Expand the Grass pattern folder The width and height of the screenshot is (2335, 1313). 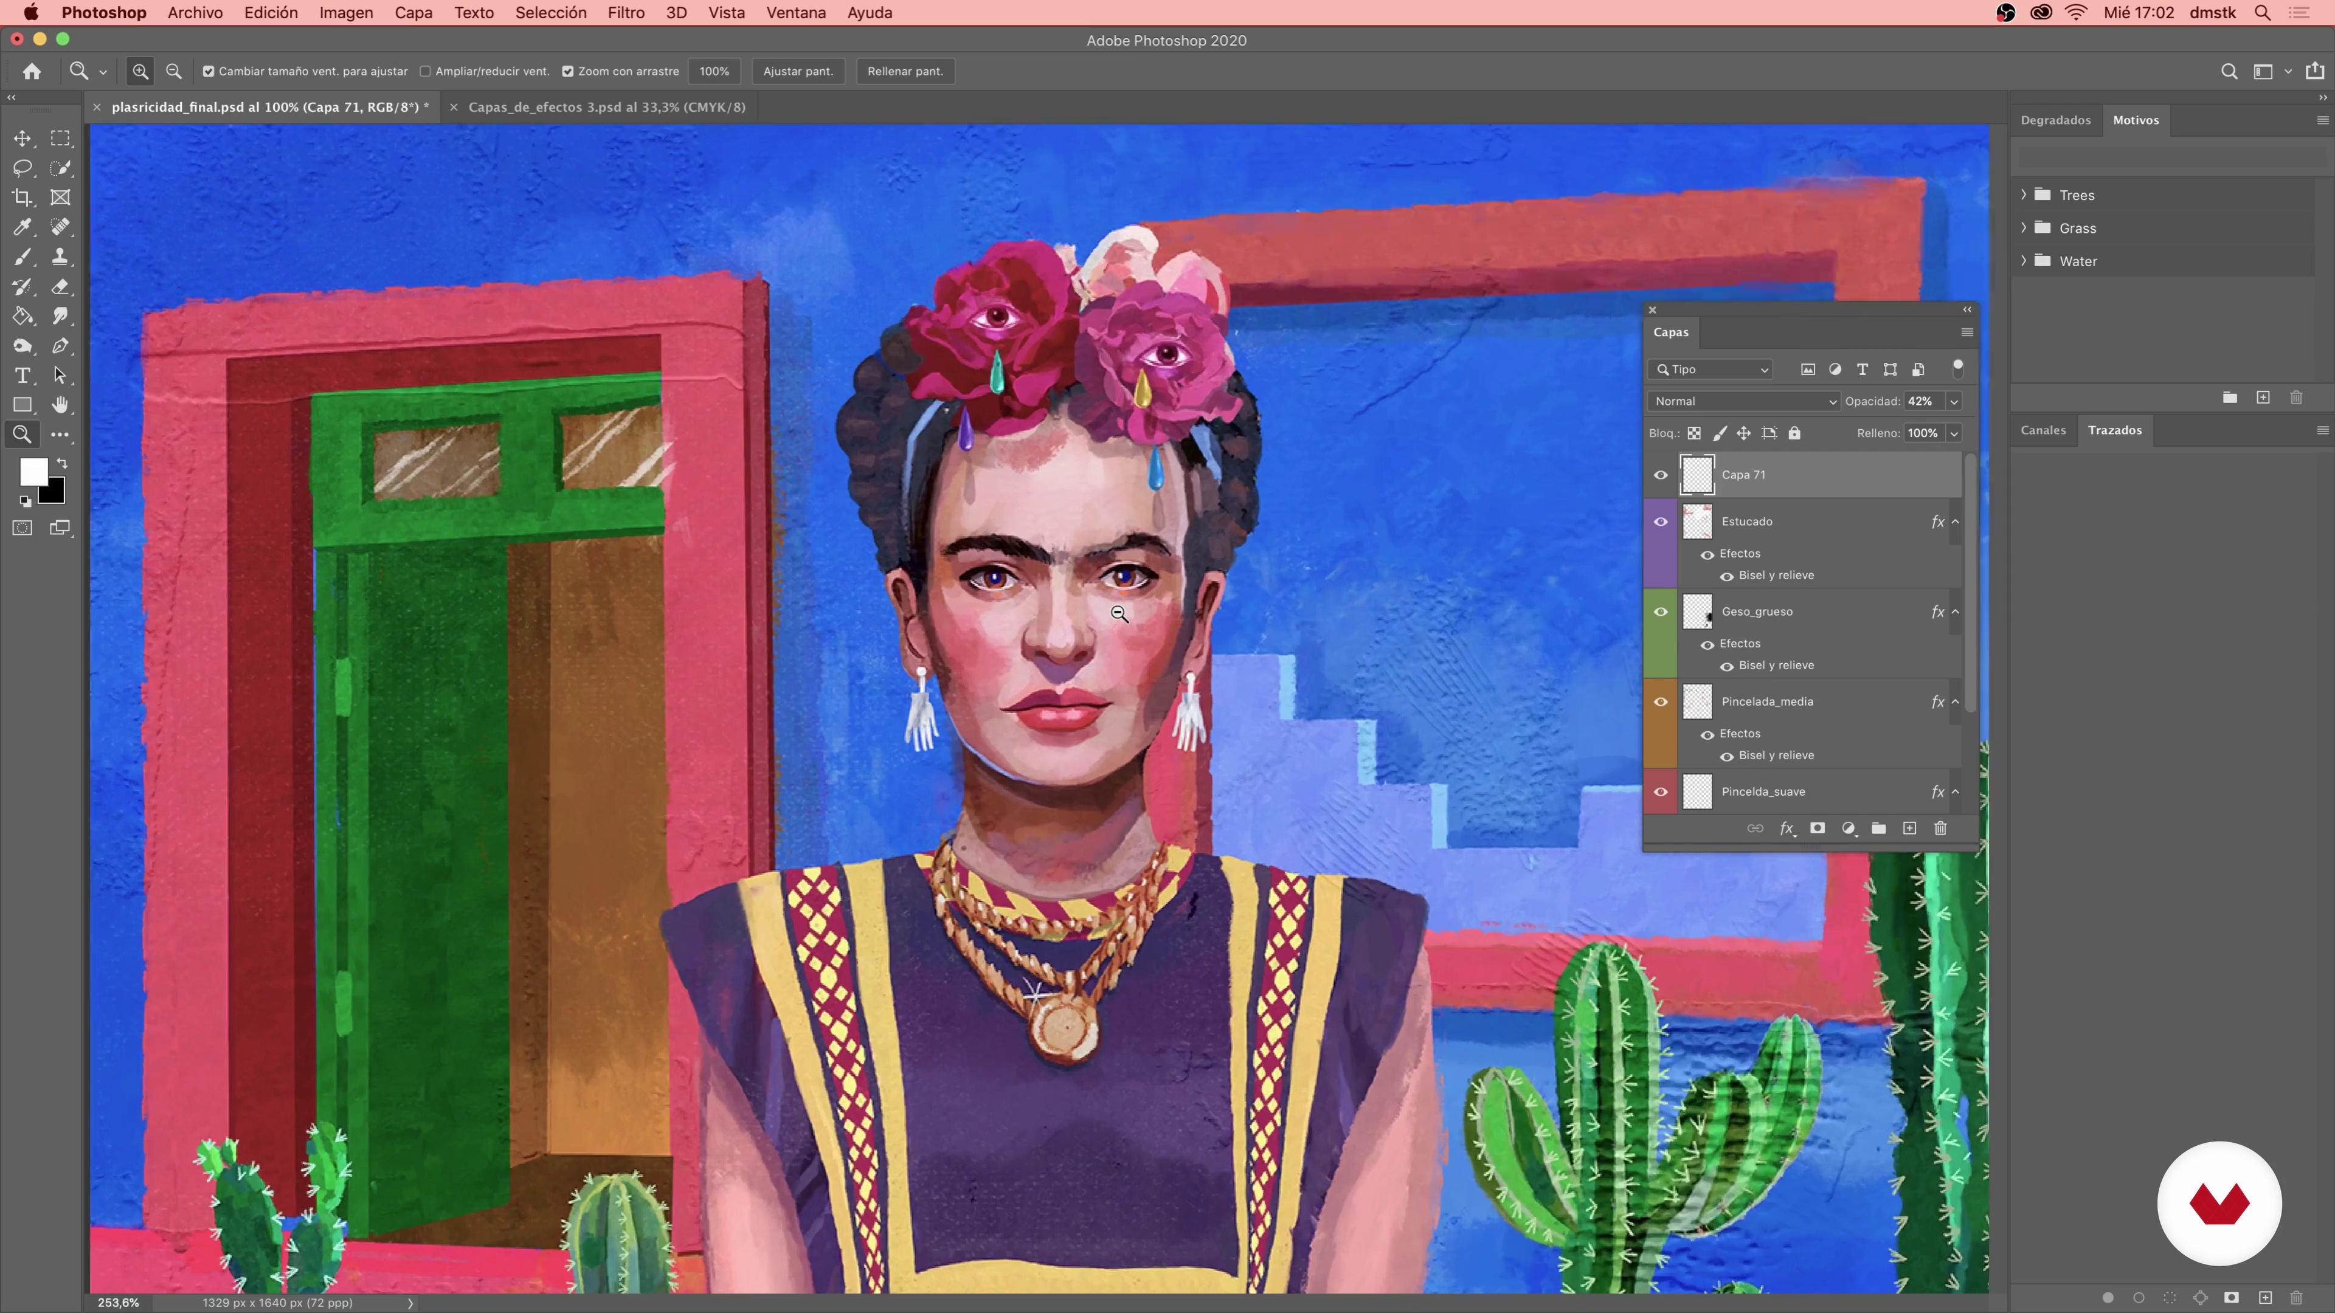[x=2023, y=227]
